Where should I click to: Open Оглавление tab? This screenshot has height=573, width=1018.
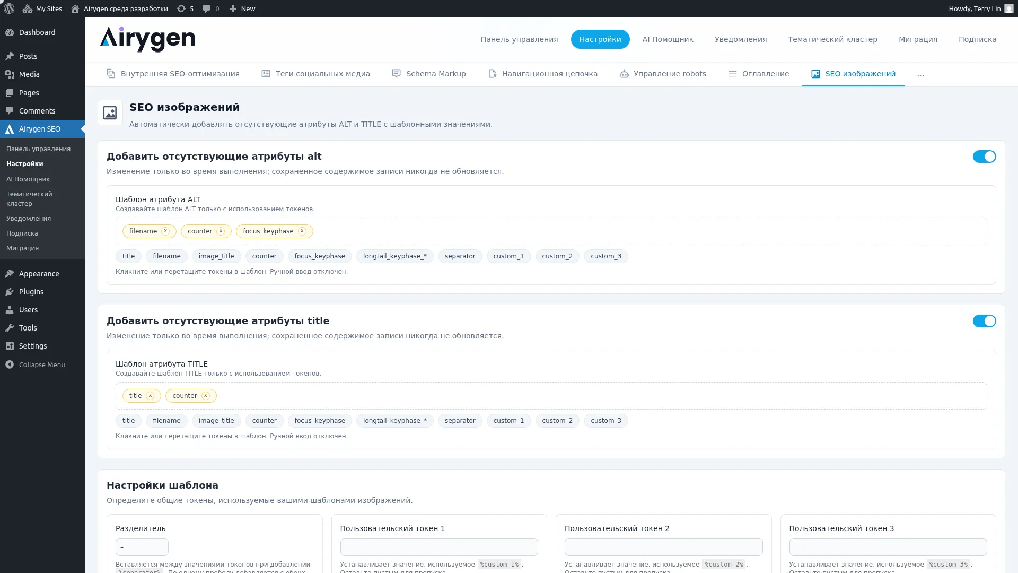click(759, 74)
